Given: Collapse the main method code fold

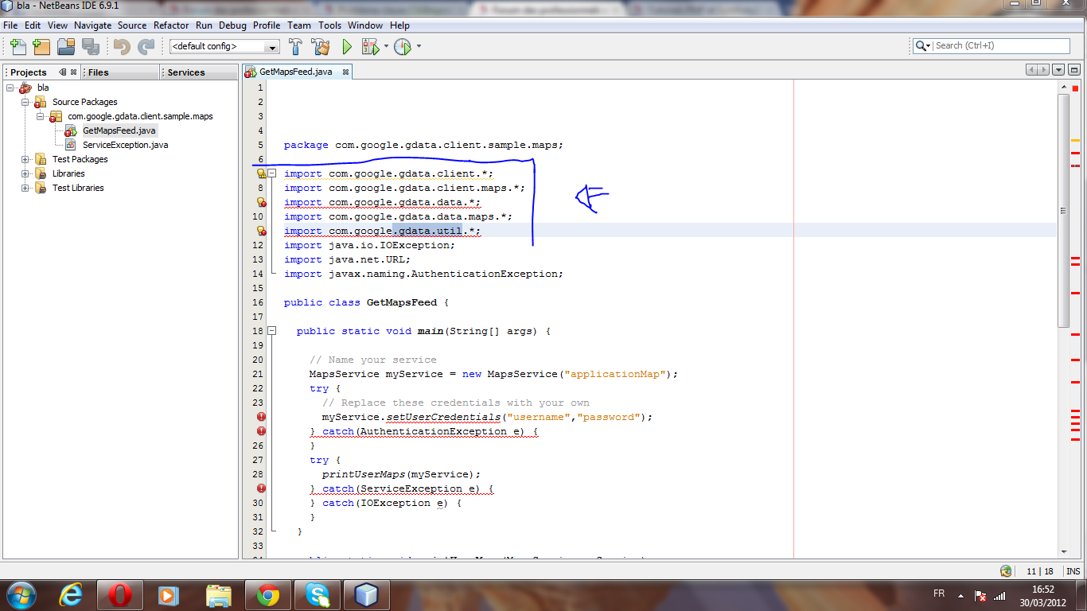Looking at the screenshot, I should pyautogui.click(x=271, y=331).
